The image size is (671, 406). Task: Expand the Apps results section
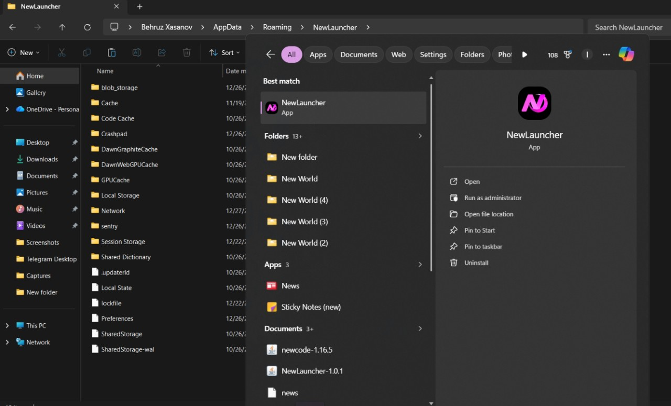point(420,265)
